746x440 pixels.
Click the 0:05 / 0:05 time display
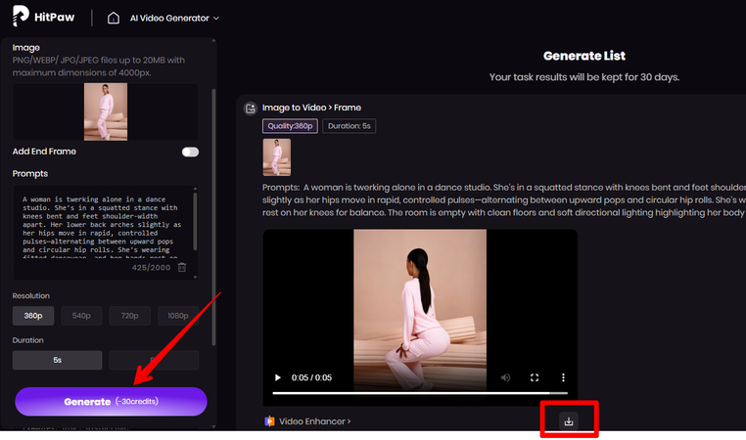[x=311, y=377]
